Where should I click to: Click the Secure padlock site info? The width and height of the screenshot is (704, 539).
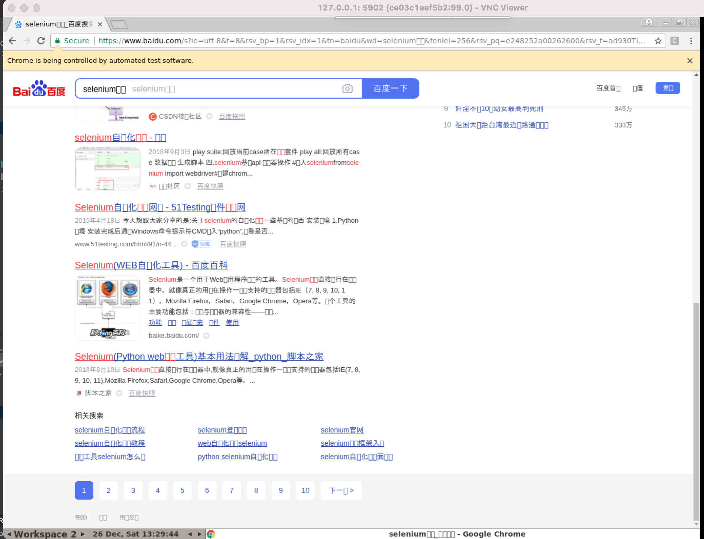(x=72, y=41)
